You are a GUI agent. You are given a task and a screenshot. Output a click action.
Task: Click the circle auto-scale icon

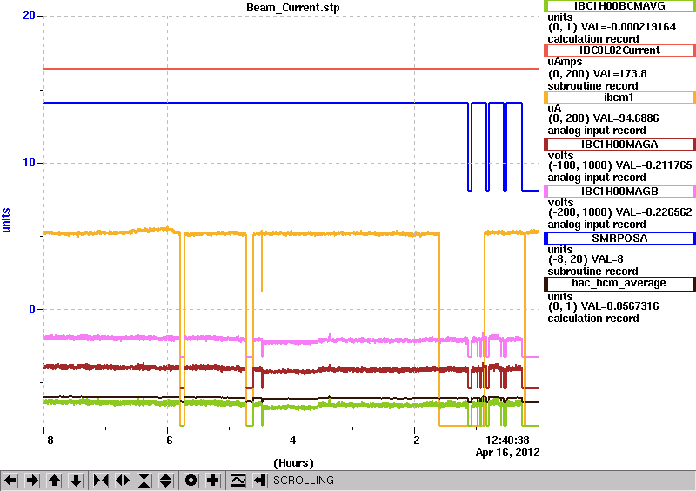point(191,481)
